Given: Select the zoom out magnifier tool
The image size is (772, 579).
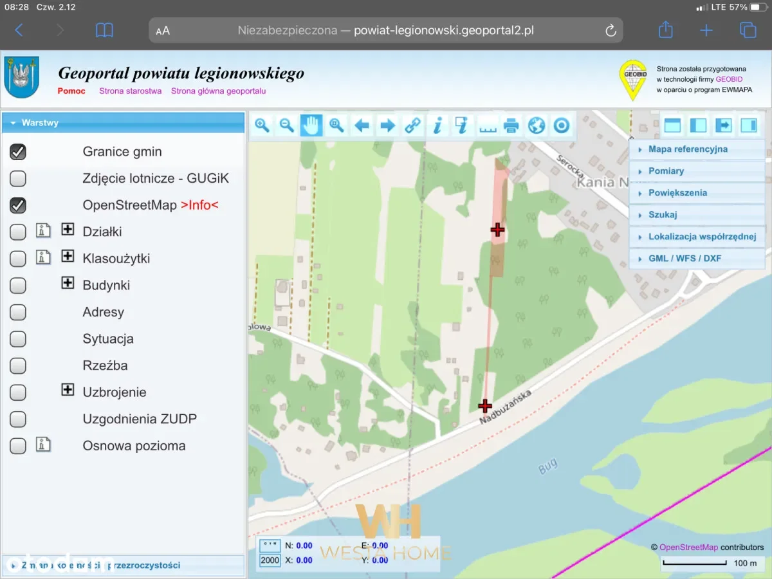Looking at the screenshot, I should pos(287,125).
